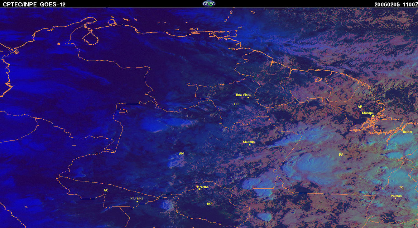The width and height of the screenshot is (418, 228).
Task: Click the Manaus city label
Action: click(249, 142)
